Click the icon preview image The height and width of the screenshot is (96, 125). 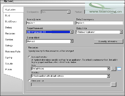(x=119, y=69)
